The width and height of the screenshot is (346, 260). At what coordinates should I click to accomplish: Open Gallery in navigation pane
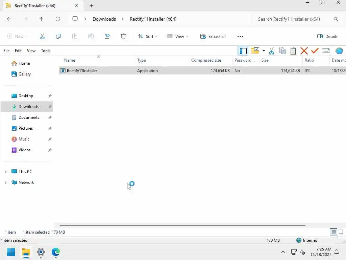click(24, 74)
